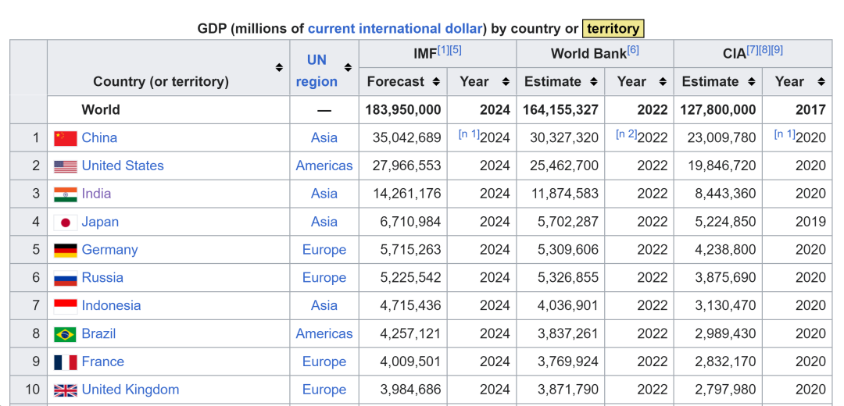Open the 'current international dollar' link
Screen dimensions: 844x406
tap(397, 29)
